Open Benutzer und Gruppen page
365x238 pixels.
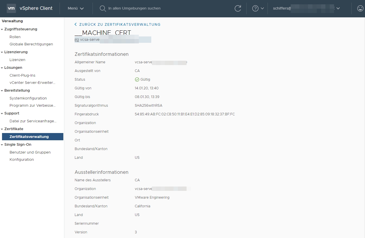(30, 152)
